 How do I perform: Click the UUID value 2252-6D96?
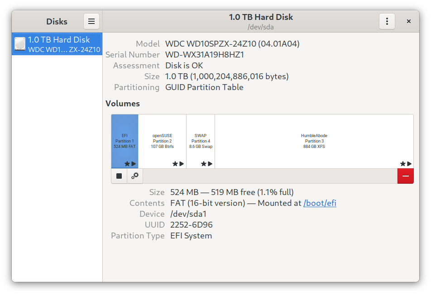(192, 225)
